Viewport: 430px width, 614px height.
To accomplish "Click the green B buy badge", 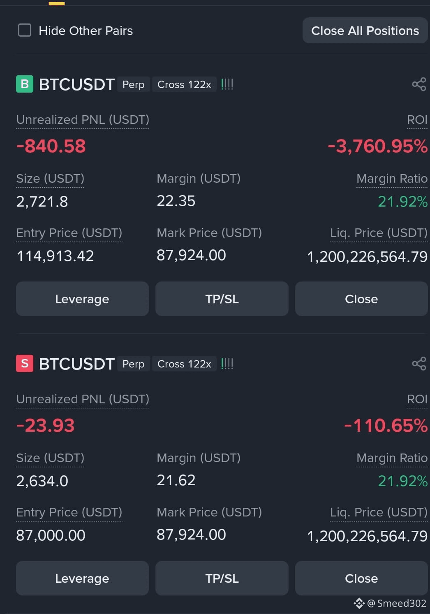I will coord(25,84).
